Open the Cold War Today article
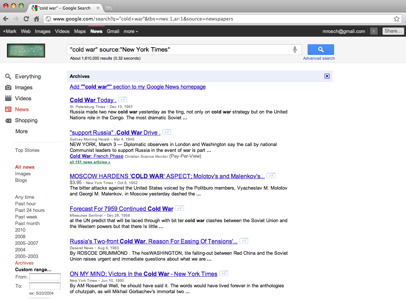 [93, 100]
